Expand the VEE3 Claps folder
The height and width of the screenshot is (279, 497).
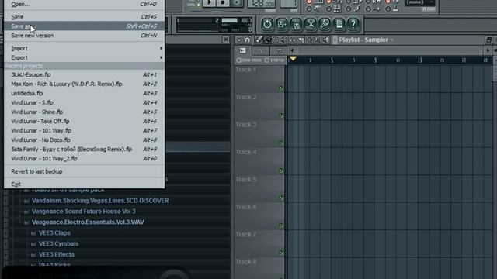pos(54,232)
